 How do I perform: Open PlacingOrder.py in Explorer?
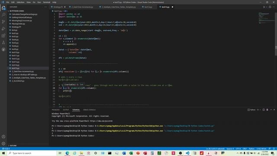[18, 24]
